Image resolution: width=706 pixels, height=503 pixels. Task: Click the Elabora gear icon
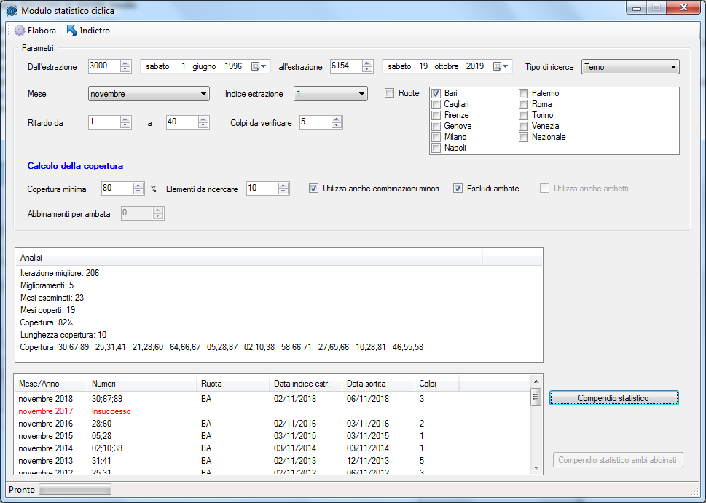click(x=20, y=31)
